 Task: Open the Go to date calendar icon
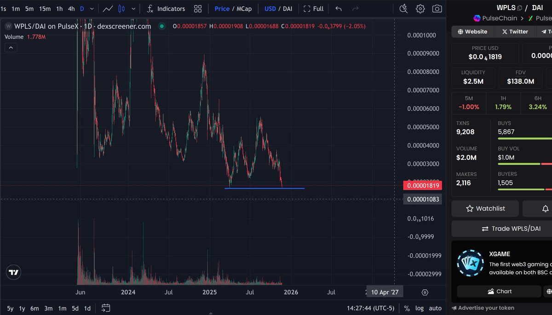[x=106, y=308]
